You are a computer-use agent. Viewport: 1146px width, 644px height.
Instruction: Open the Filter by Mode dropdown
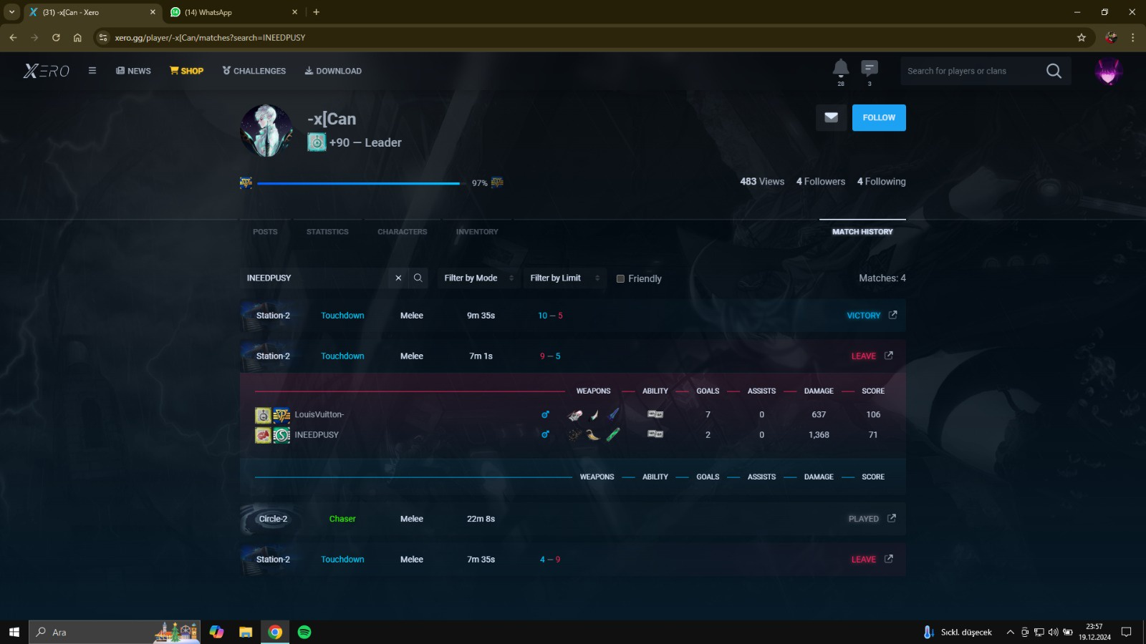point(478,278)
